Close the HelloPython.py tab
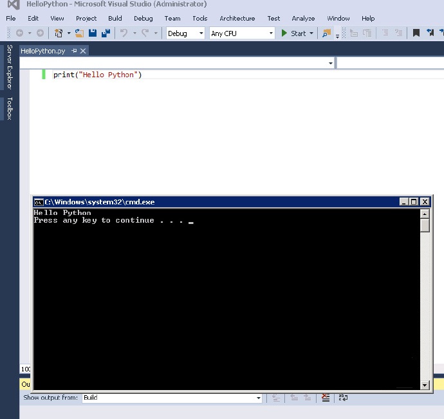 click(84, 51)
